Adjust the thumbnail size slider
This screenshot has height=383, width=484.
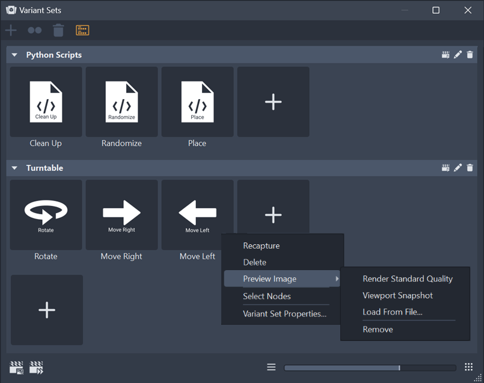tap(370, 367)
